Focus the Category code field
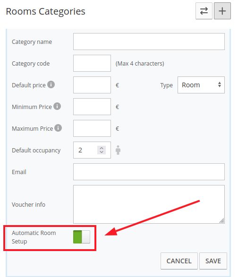This screenshot has height=277, width=238. (92, 63)
